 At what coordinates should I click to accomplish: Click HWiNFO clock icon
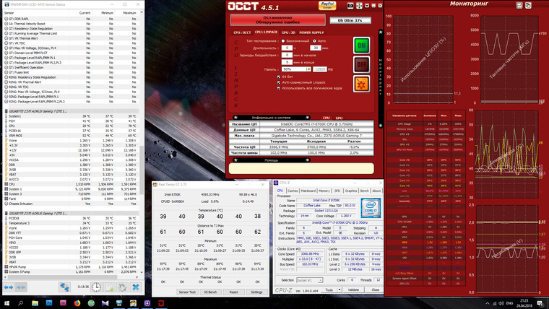click(x=96, y=287)
